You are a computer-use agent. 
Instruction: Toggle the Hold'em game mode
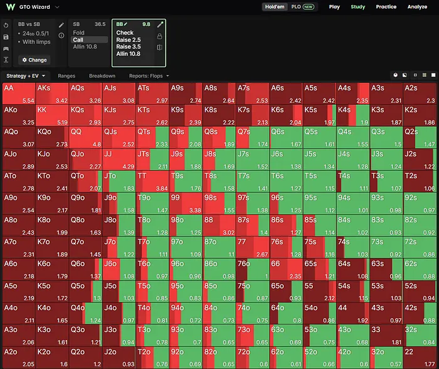click(x=275, y=7)
